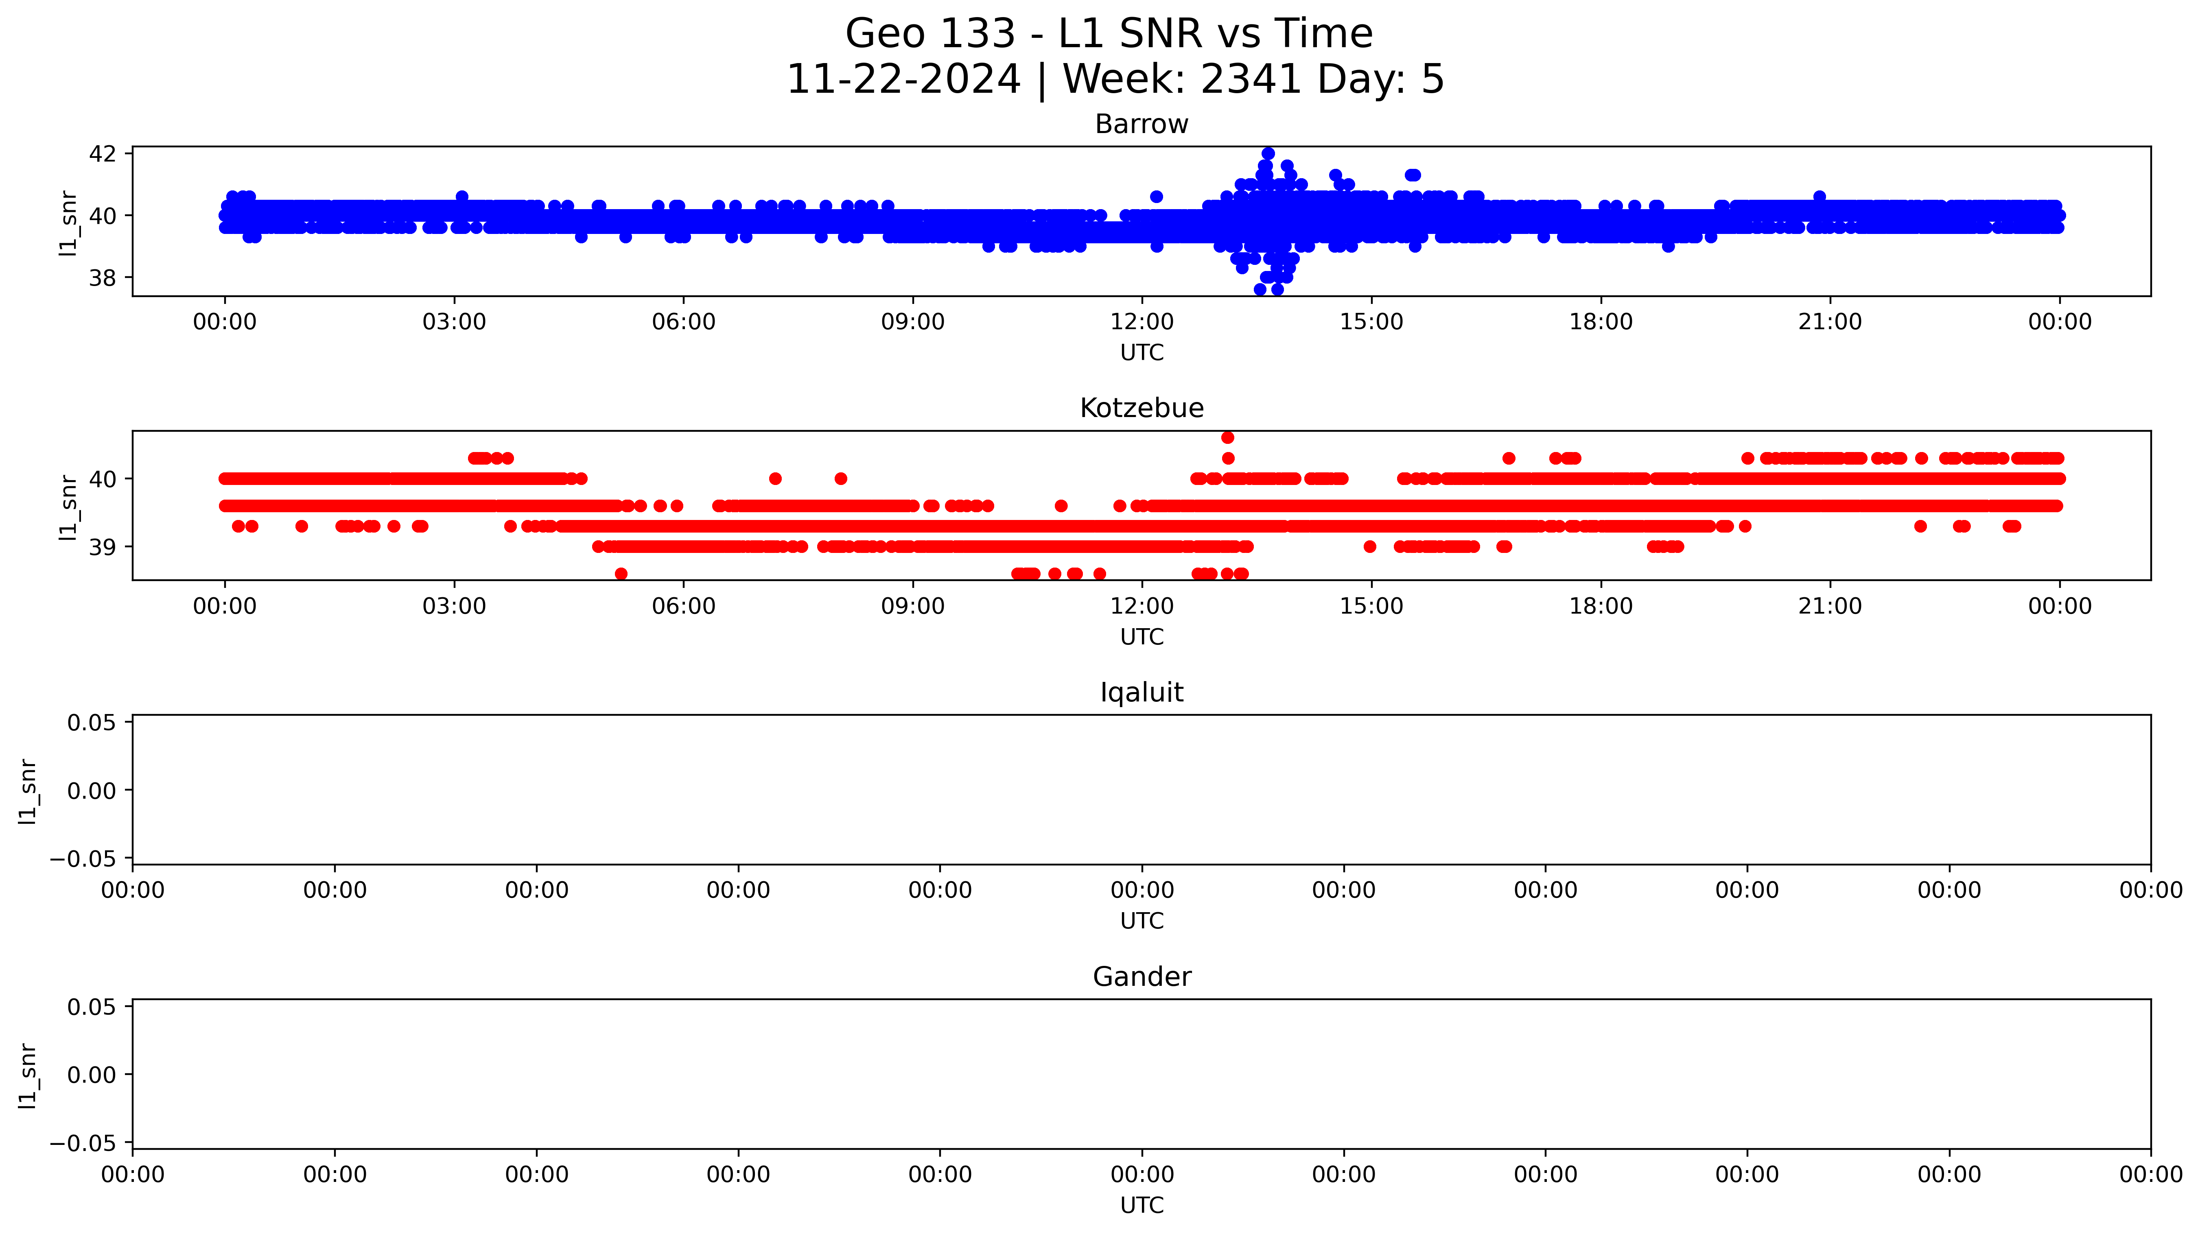
Task: Click the l1_snr axis label of Iqaluit plot
Action: (x=27, y=791)
